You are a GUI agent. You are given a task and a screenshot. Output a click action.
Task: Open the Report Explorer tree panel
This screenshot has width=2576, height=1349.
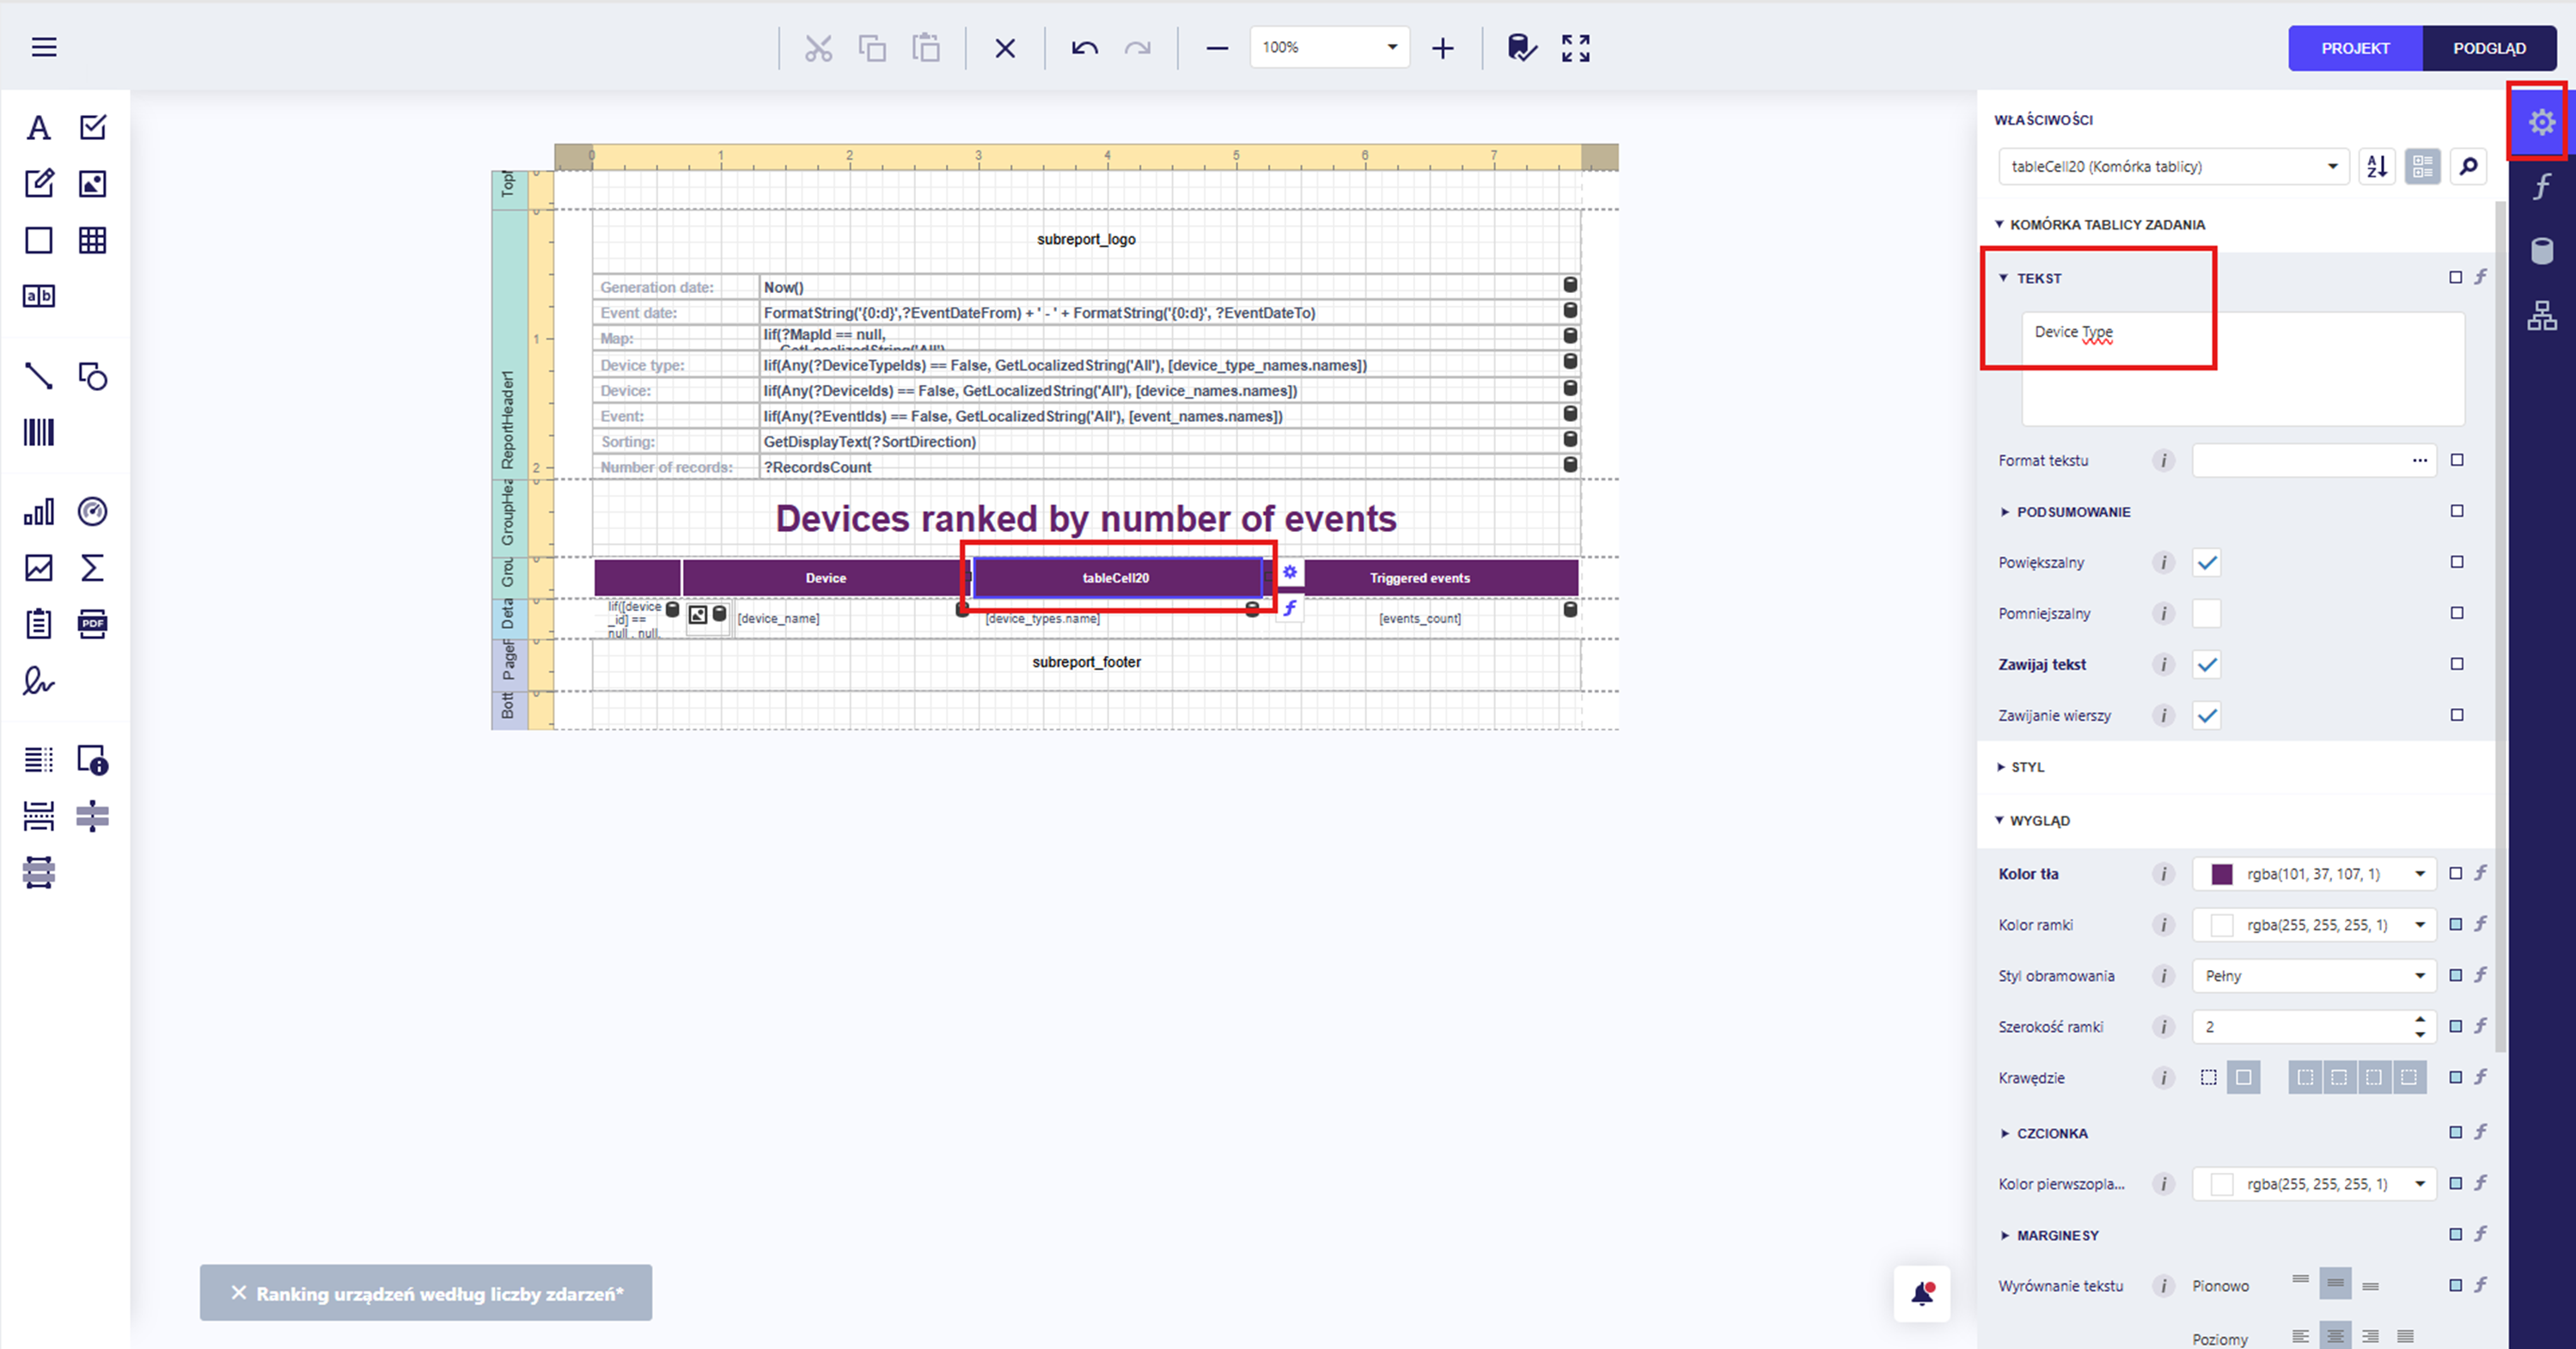(x=2541, y=316)
